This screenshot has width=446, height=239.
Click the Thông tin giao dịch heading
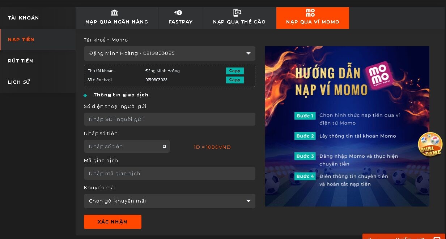click(x=121, y=95)
